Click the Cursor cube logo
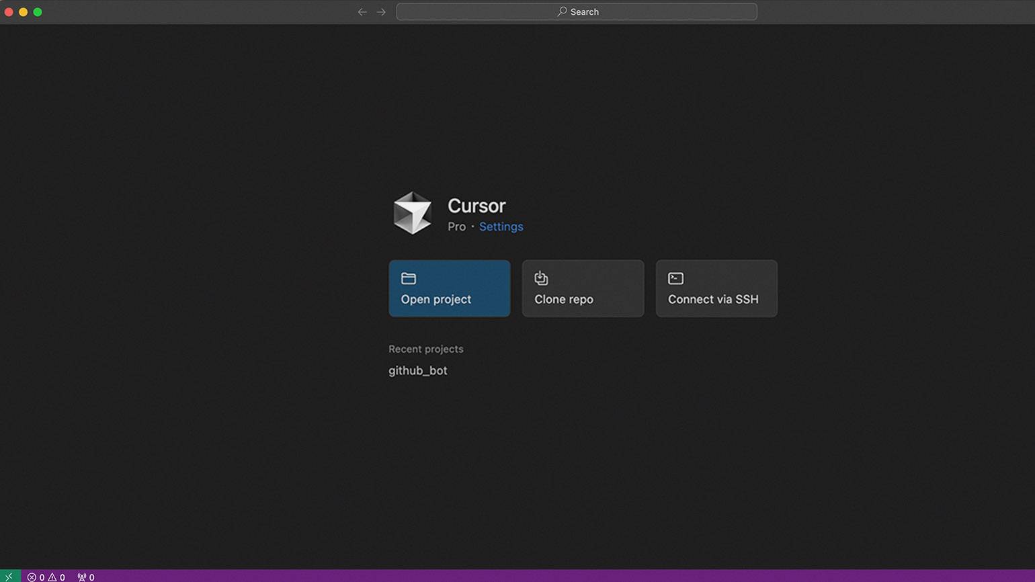Viewport: 1035px width, 582px height. 412,213
